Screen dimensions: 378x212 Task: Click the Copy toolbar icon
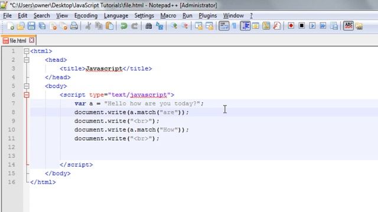[x=99, y=26]
